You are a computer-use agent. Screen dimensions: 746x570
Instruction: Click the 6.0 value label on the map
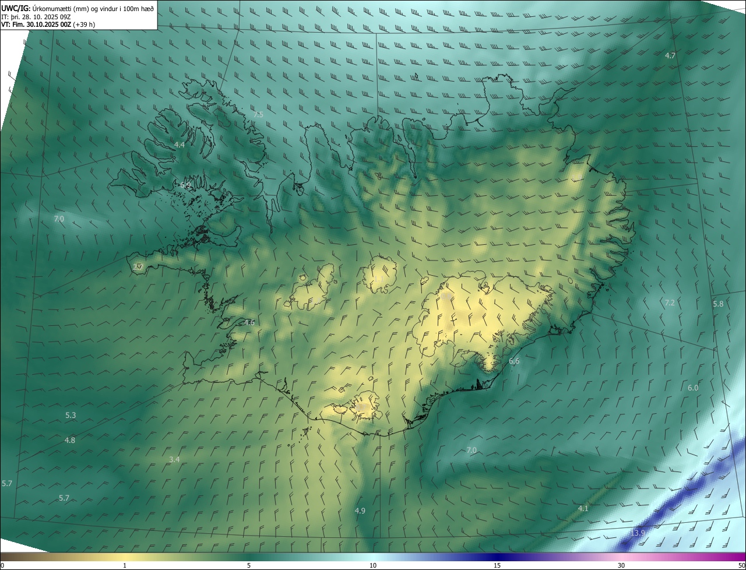point(693,388)
